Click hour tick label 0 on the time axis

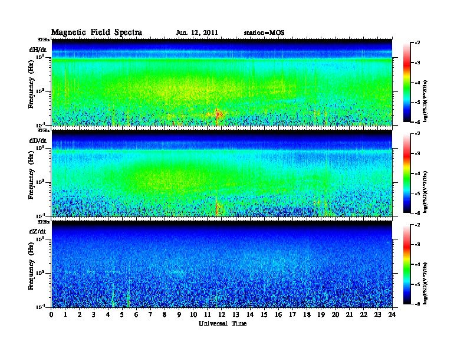(51, 315)
